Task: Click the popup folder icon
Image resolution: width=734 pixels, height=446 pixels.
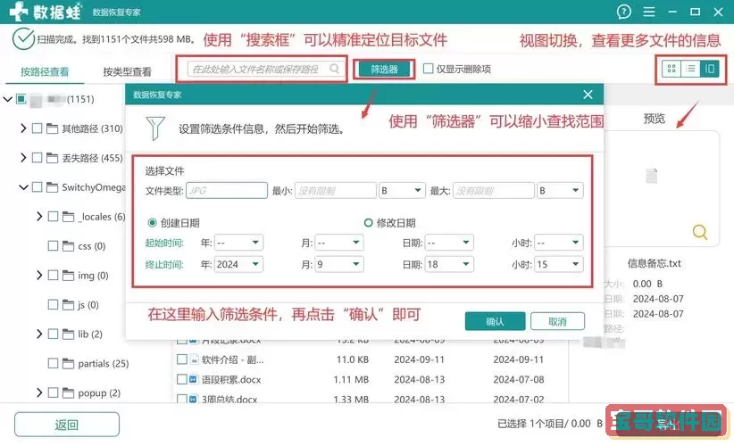Action: [69, 393]
